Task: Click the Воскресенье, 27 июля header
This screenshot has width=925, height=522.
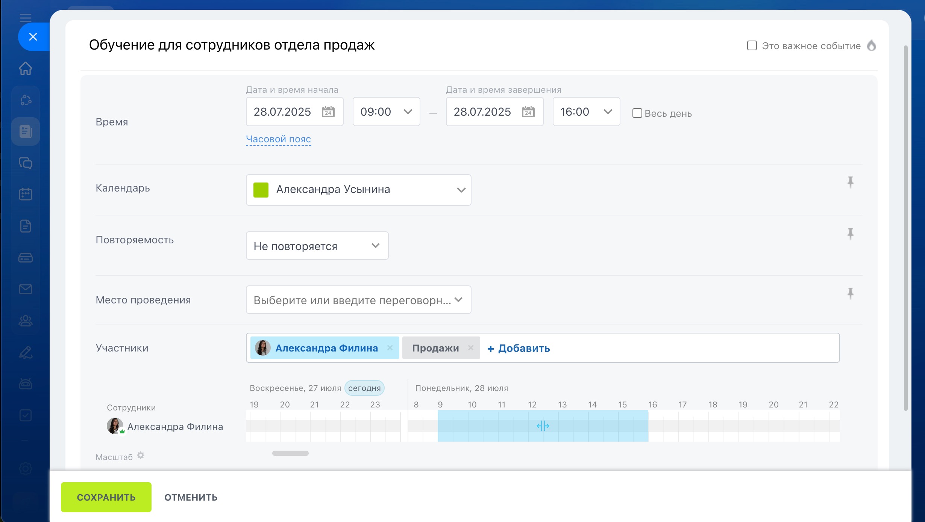Action: point(295,388)
